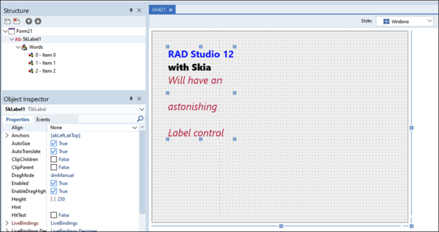Pin the Structure panel
Screen dimensions: 439x232
[x=131, y=10]
